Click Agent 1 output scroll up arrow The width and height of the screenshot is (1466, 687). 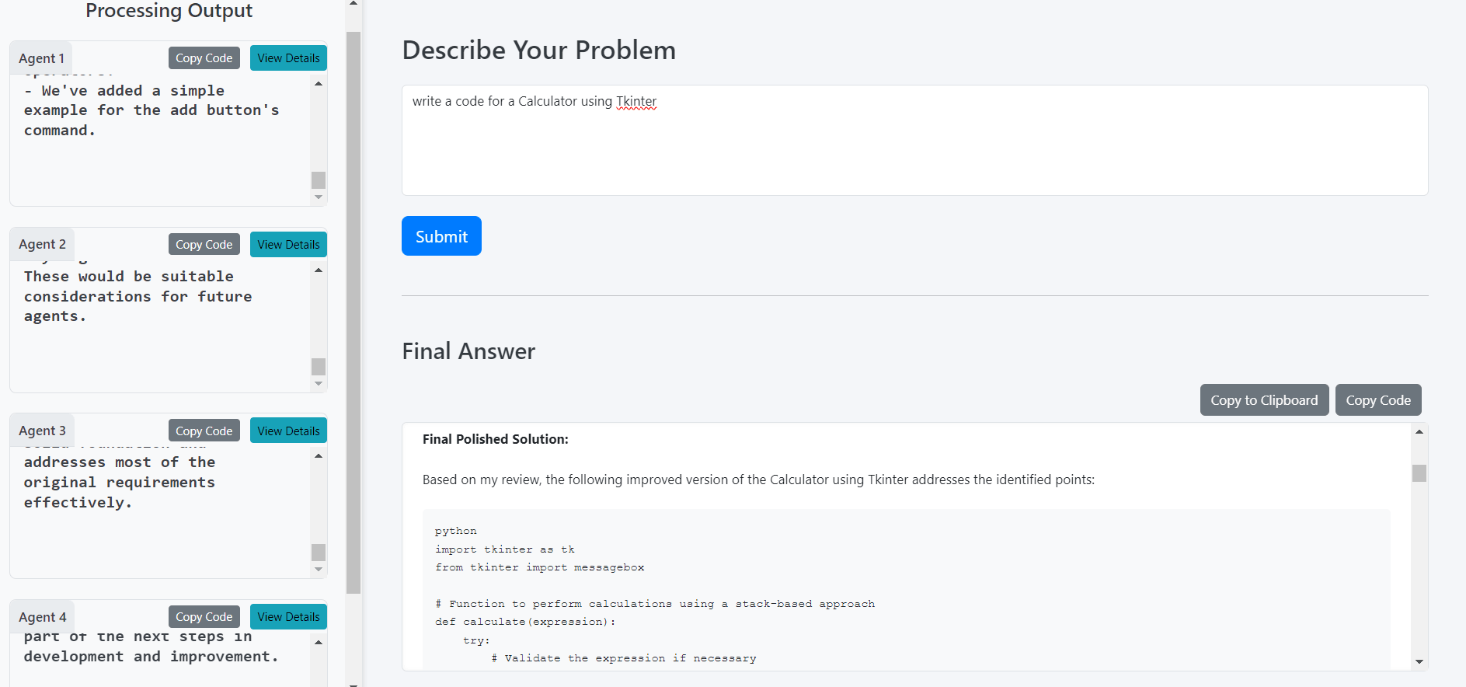(319, 83)
